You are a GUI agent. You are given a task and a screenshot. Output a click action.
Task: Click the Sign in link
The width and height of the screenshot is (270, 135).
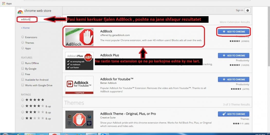239,10
